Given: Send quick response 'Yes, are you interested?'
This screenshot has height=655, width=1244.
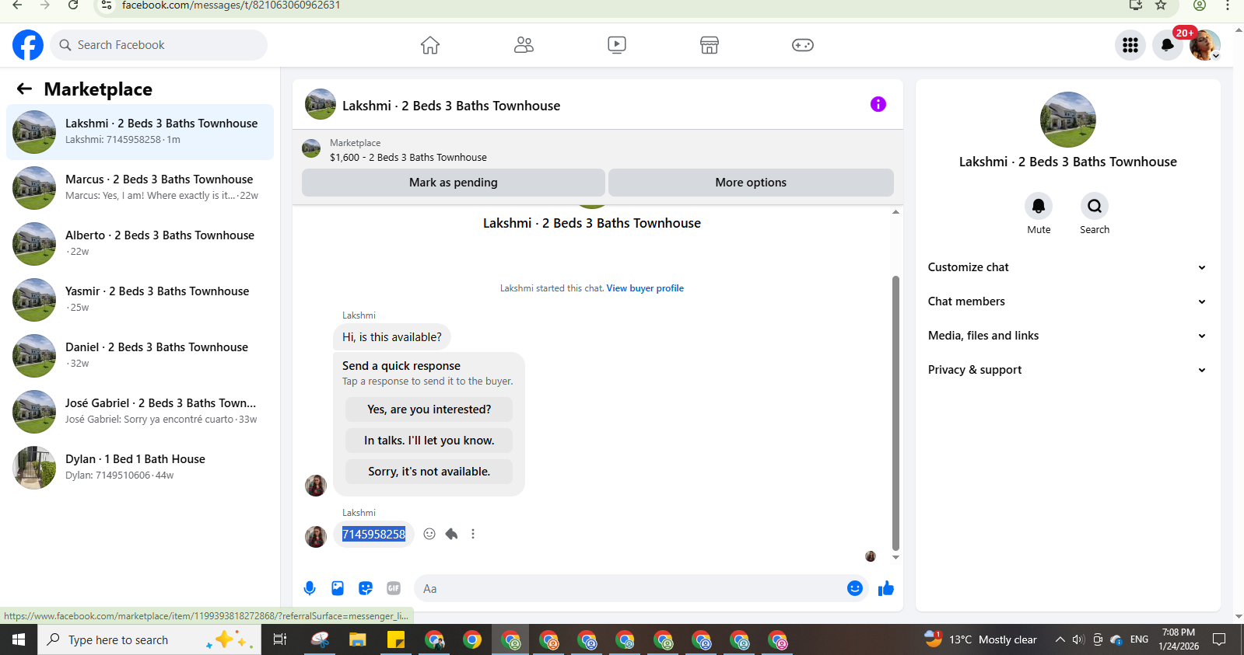Looking at the screenshot, I should (429, 409).
